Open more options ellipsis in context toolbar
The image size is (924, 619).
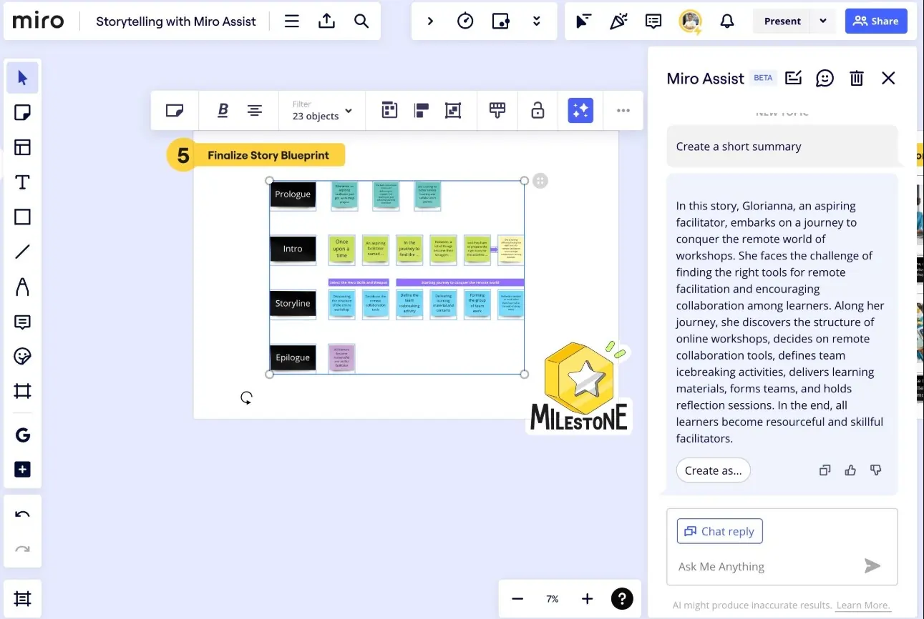tap(623, 110)
